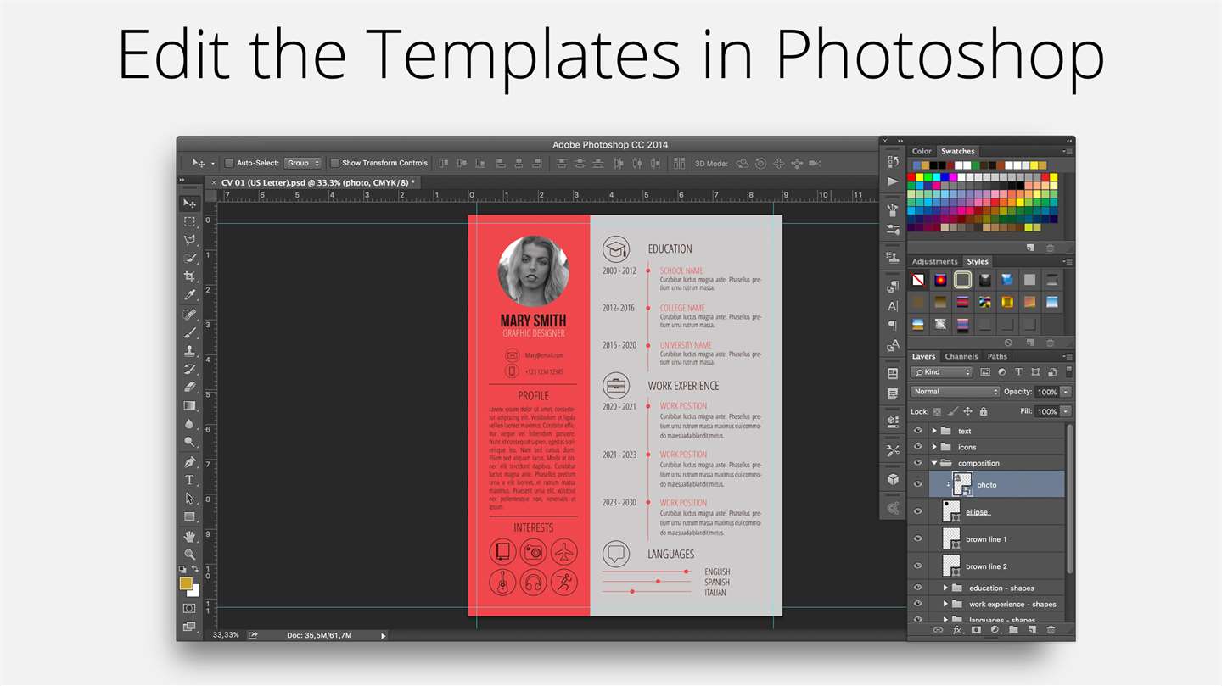The width and height of the screenshot is (1222, 686).
Task: Click the Add layer style fx icon
Action: coord(957,630)
